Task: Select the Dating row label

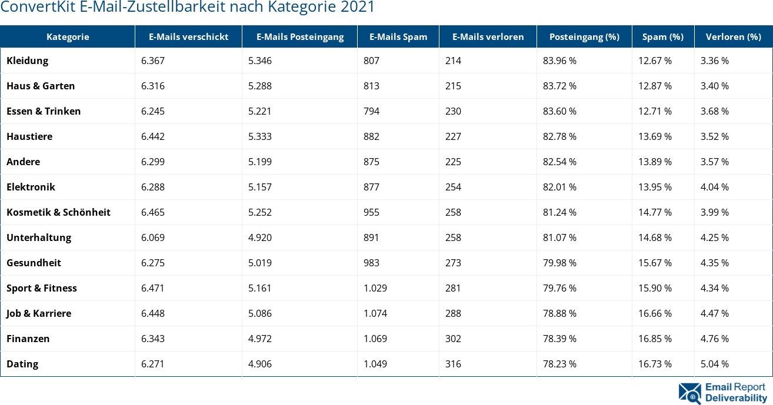Action: click(x=22, y=364)
